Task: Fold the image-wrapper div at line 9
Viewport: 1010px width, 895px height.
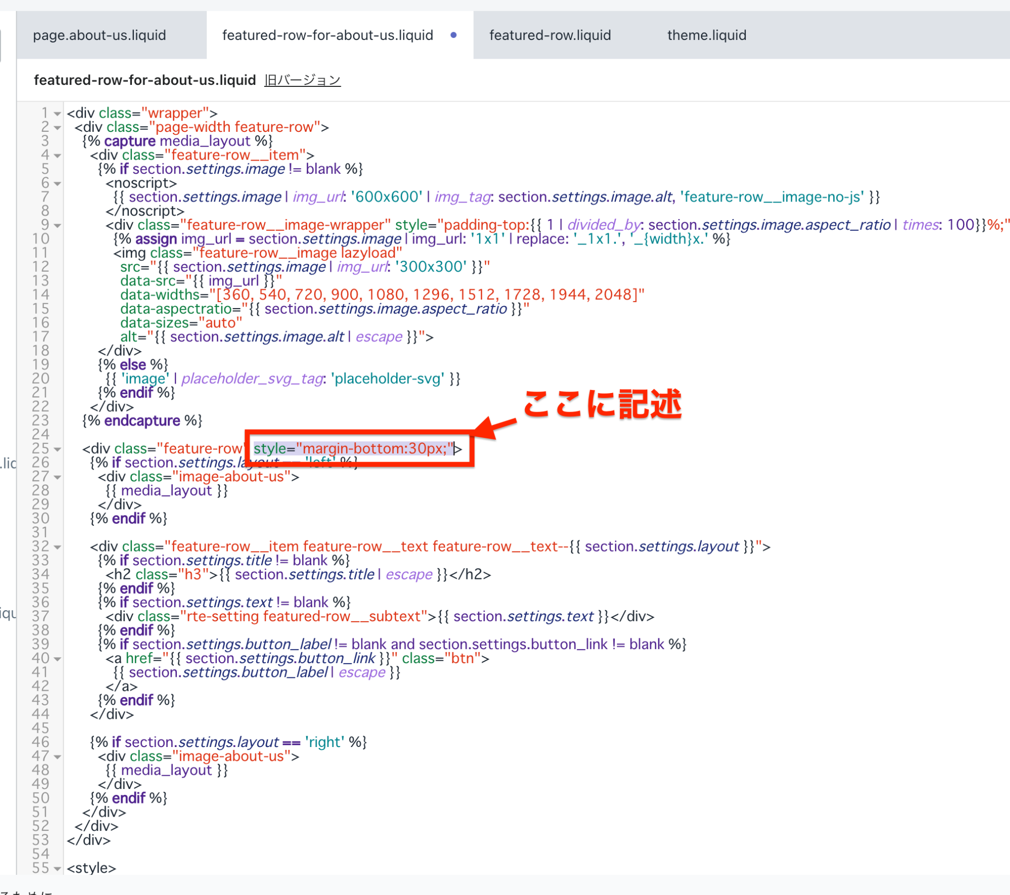Action: coord(58,226)
